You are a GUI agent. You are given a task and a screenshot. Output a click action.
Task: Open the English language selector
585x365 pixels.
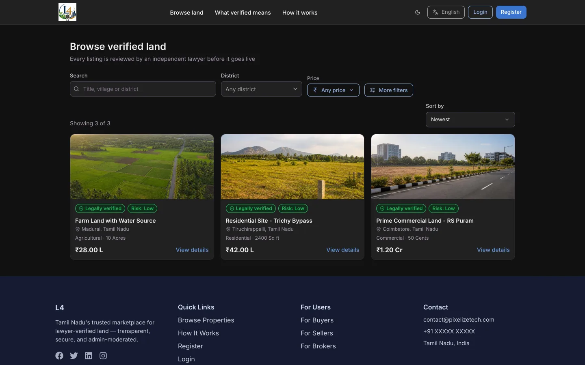446,12
